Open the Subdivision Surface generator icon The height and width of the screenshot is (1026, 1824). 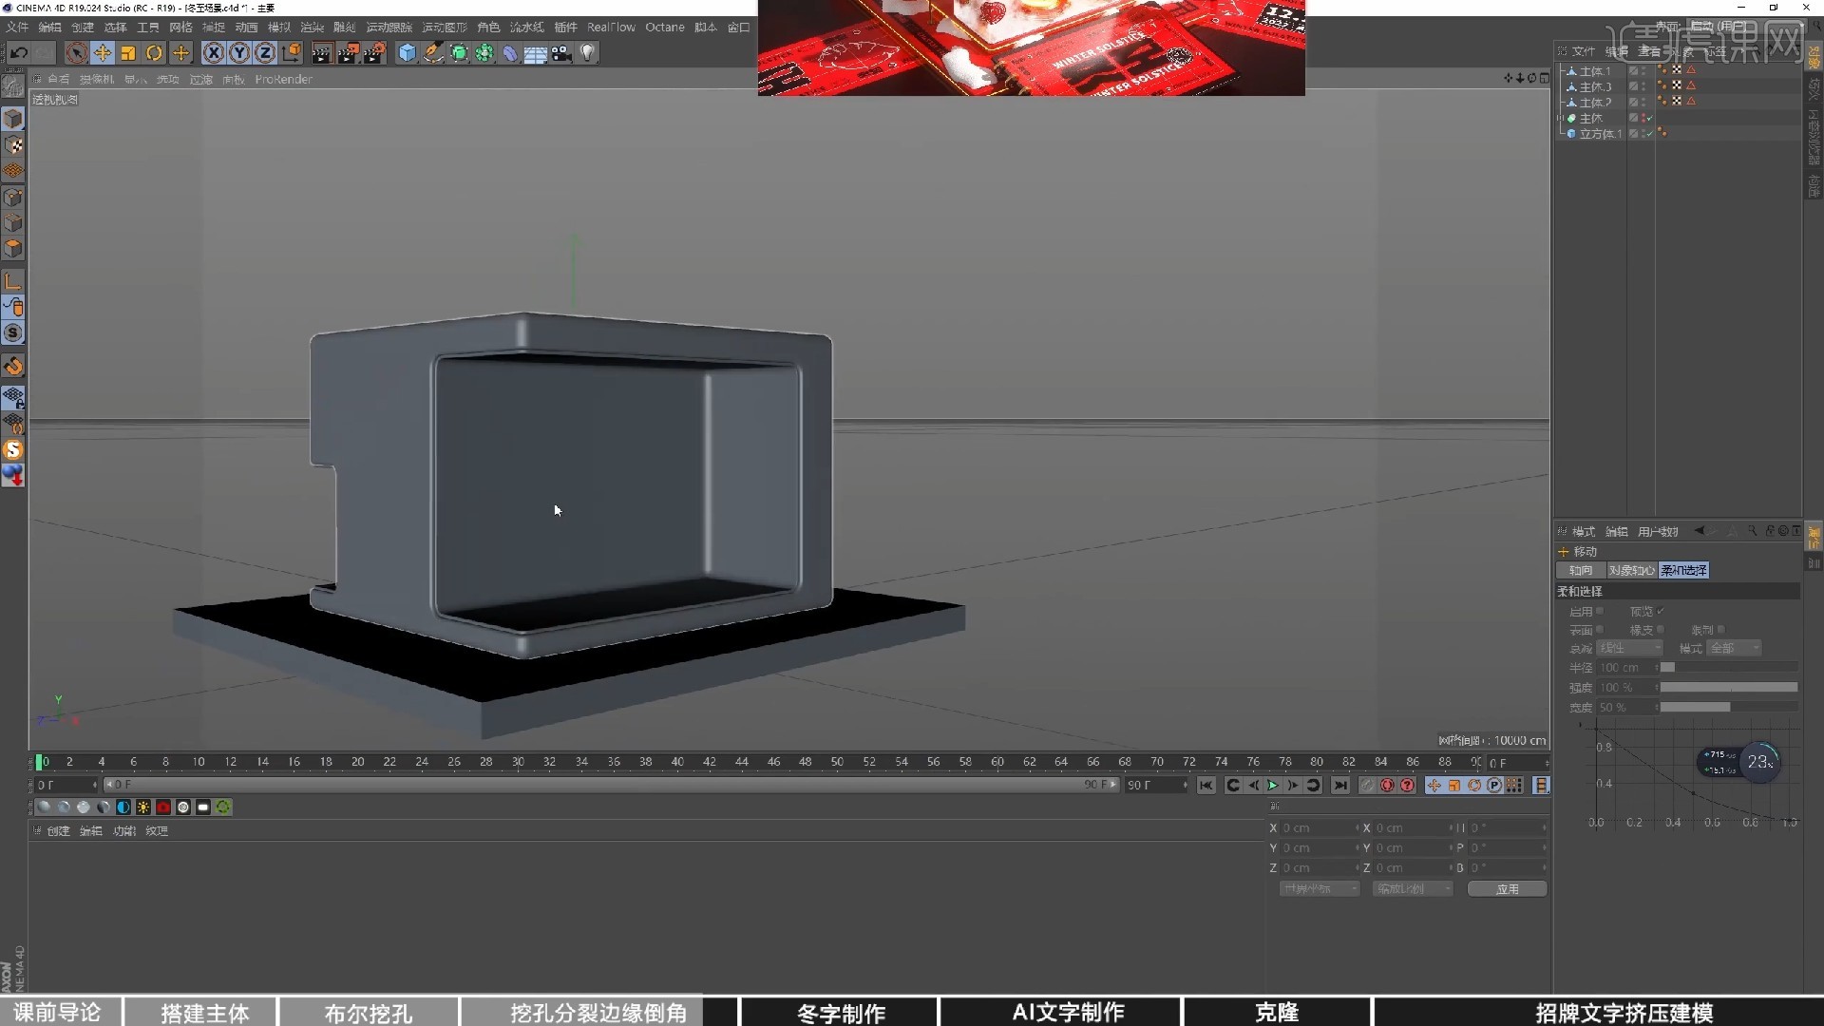(459, 53)
